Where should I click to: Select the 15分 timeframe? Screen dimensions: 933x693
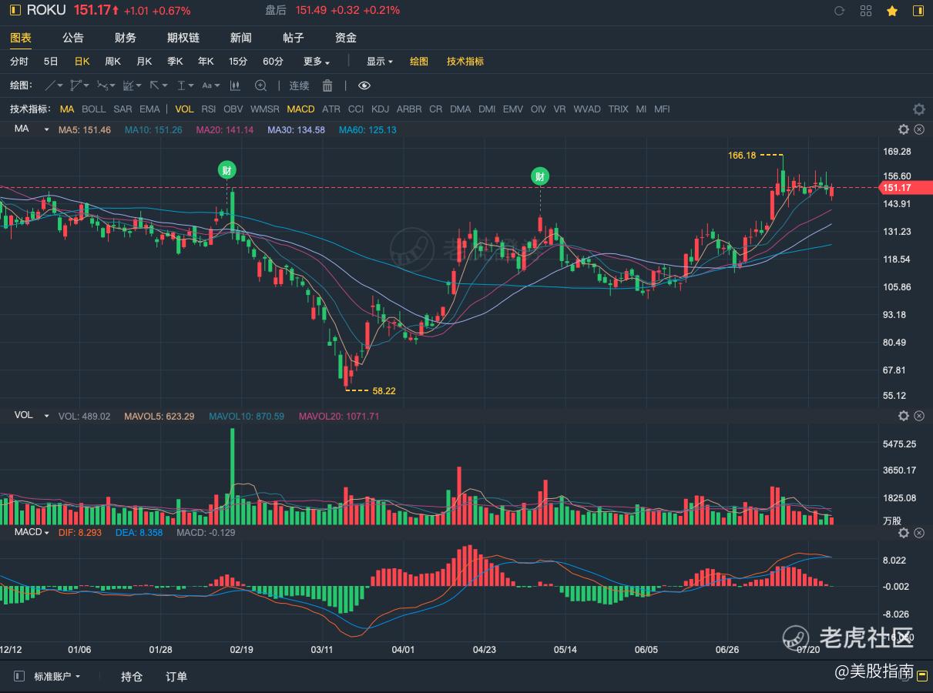[x=238, y=62]
